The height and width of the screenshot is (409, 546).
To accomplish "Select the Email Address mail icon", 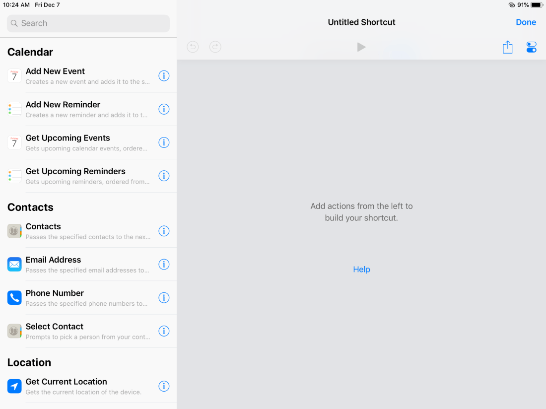I will (x=14, y=265).
